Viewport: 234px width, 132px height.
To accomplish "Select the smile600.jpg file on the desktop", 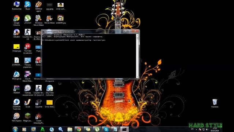I will (x=61, y=19).
